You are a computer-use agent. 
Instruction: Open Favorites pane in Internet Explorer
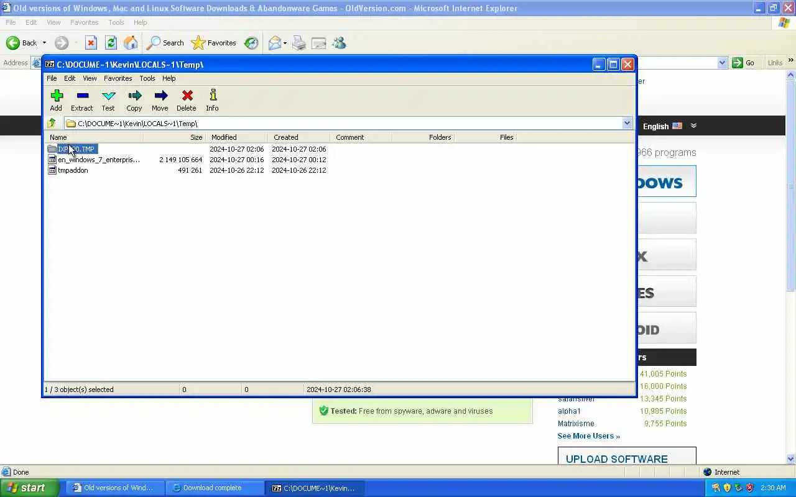[x=214, y=43]
